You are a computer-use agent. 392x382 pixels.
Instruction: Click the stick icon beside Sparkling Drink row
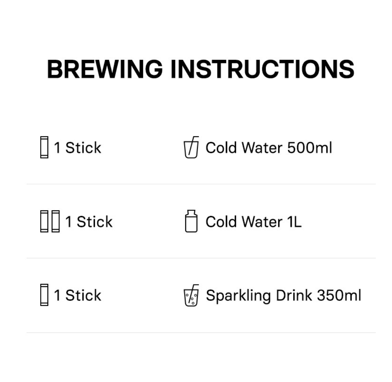(x=44, y=295)
